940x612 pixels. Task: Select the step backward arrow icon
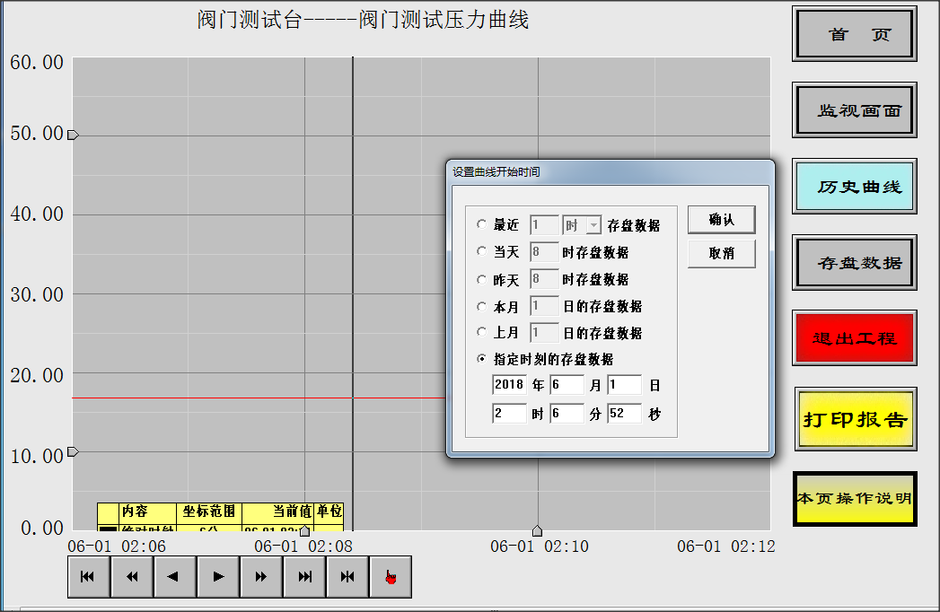(174, 576)
